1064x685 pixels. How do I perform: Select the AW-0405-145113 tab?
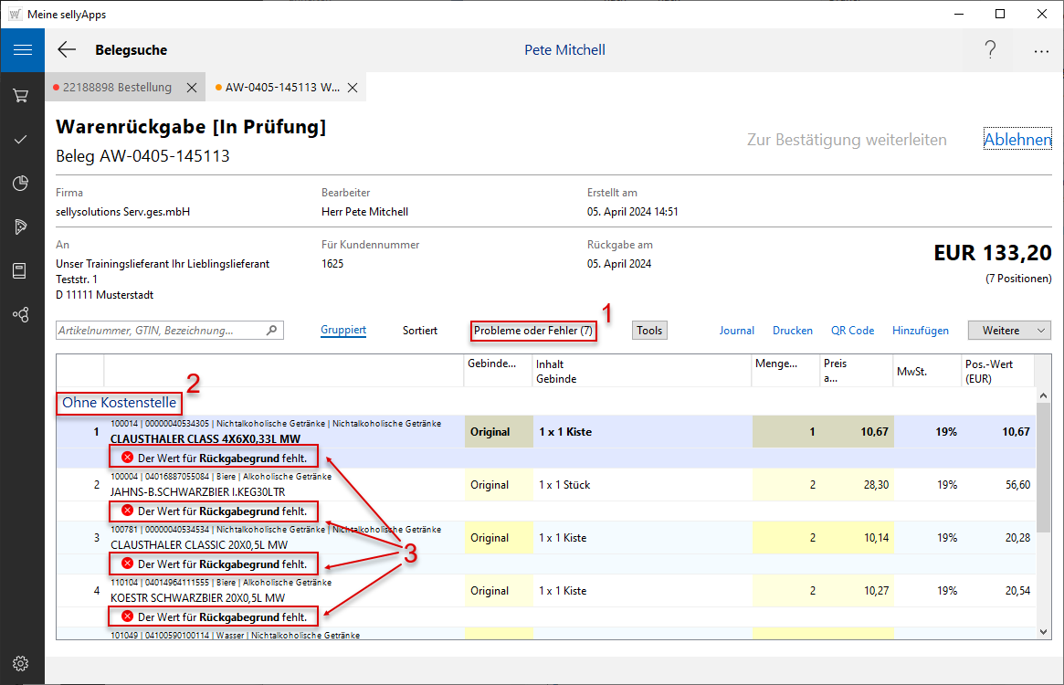pyautogui.click(x=281, y=88)
